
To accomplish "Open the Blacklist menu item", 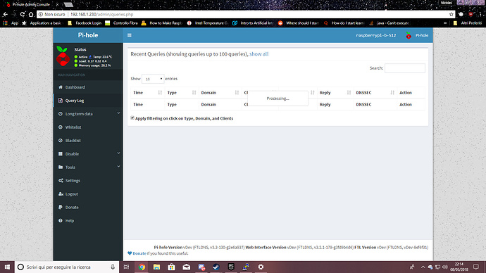I will pyautogui.click(x=88, y=141).
